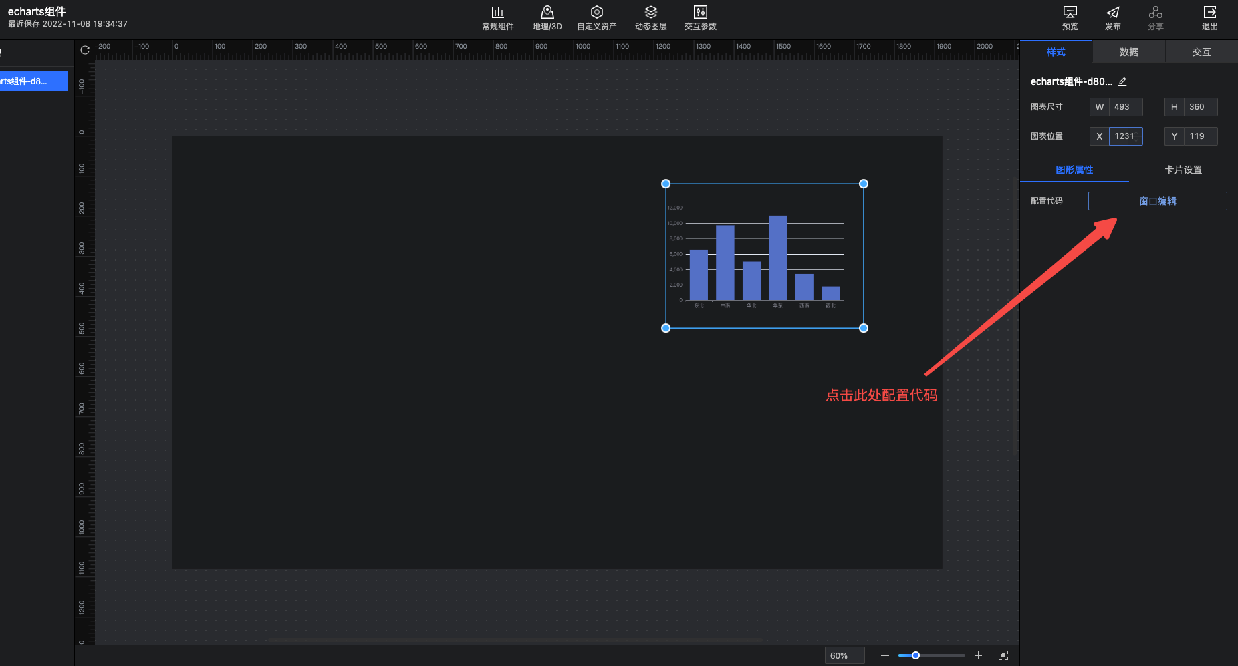Open the 地理/3D components menu
This screenshot has width=1238, height=666.
coord(547,18)
